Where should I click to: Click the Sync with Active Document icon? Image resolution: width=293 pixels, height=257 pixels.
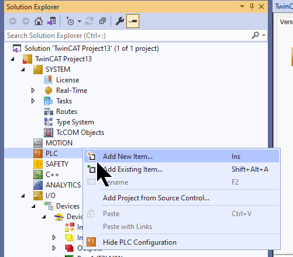[89, 21]
